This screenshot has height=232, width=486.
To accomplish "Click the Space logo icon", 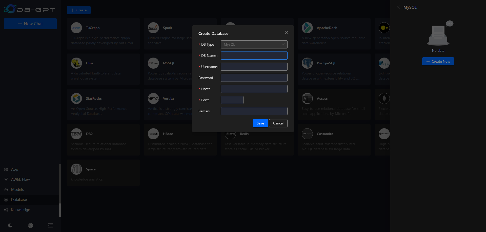I will (x=76, y=169).
